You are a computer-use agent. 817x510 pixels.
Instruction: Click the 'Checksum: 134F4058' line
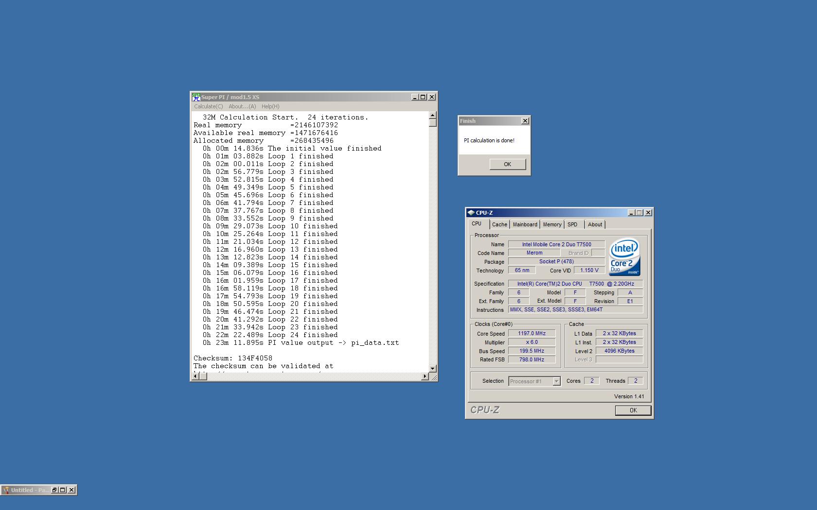(x=233, y=358)
